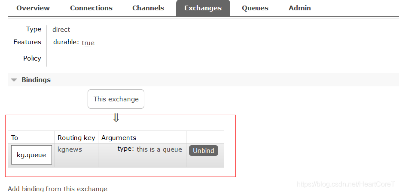
Task: Open the Overview tab
Action: 33,8
